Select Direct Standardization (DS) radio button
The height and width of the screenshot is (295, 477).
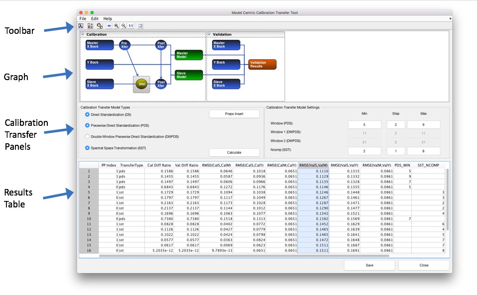87,114
